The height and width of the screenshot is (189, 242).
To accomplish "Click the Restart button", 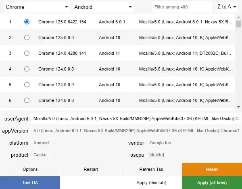I will (91, 169).
